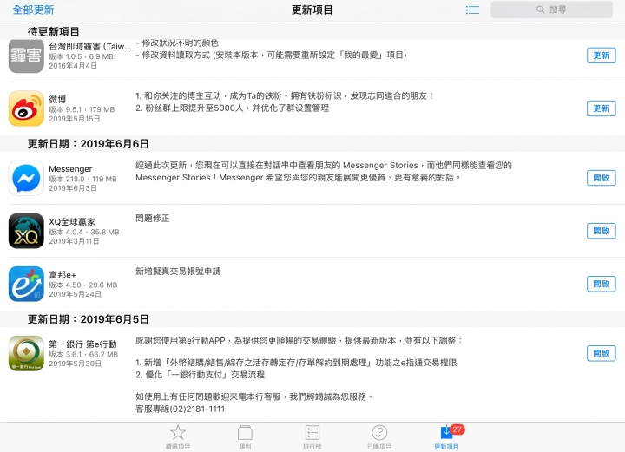
Task: Tap the 2019年5月15日 date under 微博
Action: [x=74, y=119]
